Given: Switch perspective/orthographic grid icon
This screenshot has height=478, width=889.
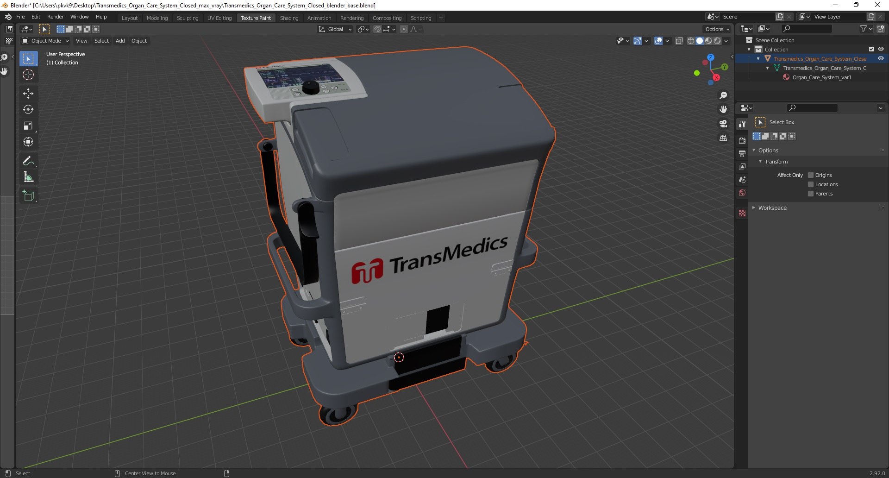Looking at the screenshot, I should pos(723,138).
